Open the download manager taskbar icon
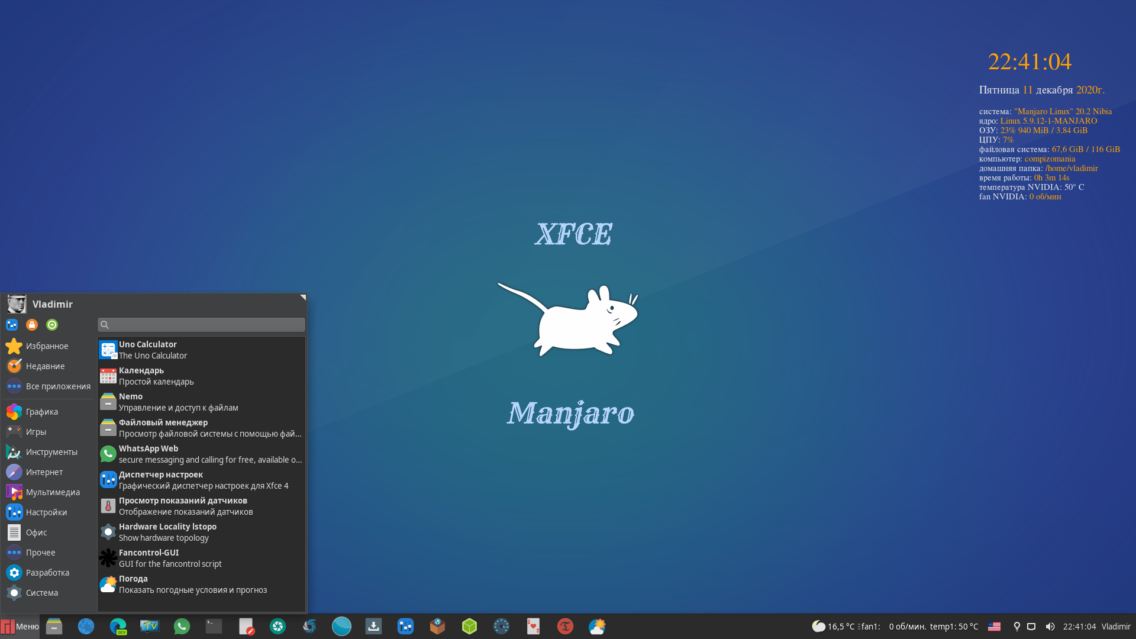Viewport: 1136px width, 639px height. click(x=373, y=626)
